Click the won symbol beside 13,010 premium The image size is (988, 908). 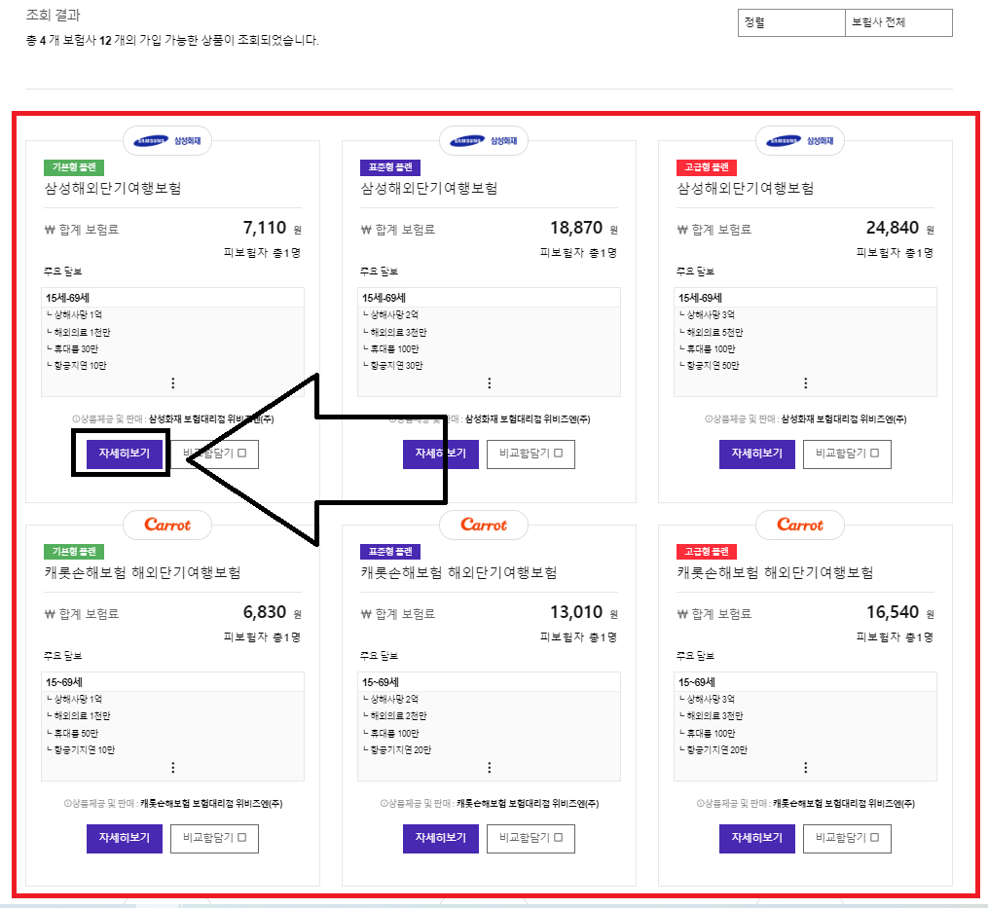(x=366, y=614)
